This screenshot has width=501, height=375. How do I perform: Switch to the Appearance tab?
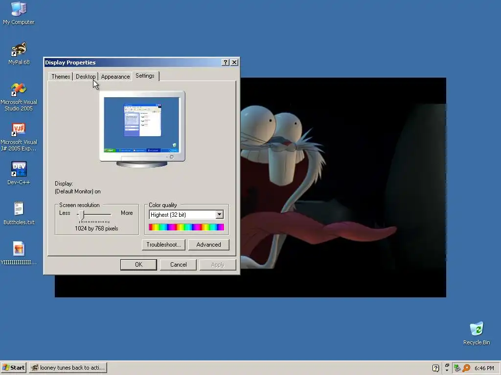coord(115,77)
